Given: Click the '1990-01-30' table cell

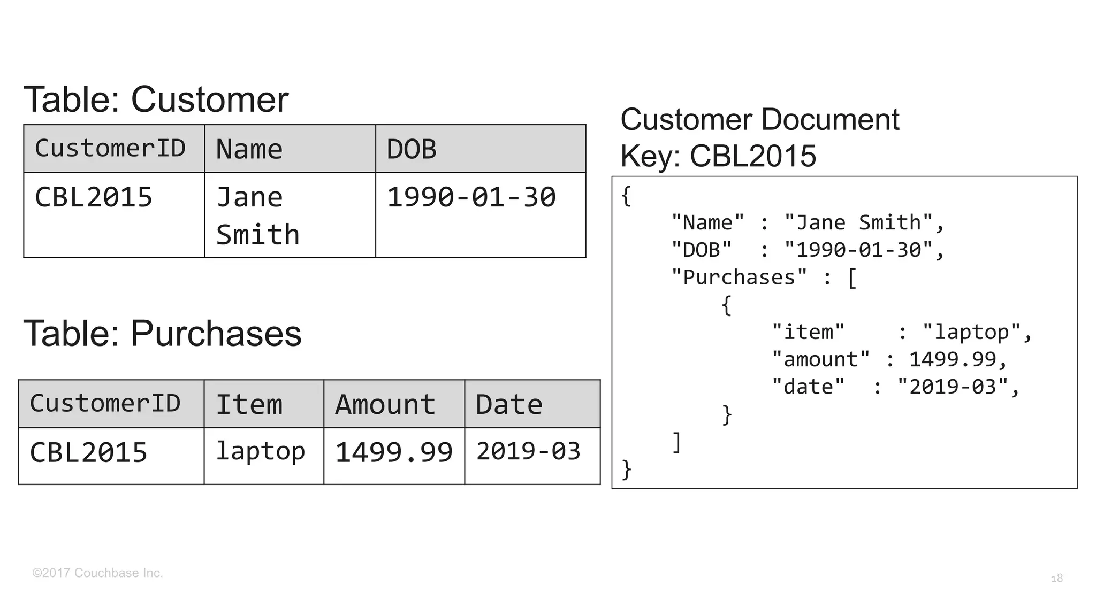Looking at the screenshot, I should pyautogui.click(x=481, y=215).
